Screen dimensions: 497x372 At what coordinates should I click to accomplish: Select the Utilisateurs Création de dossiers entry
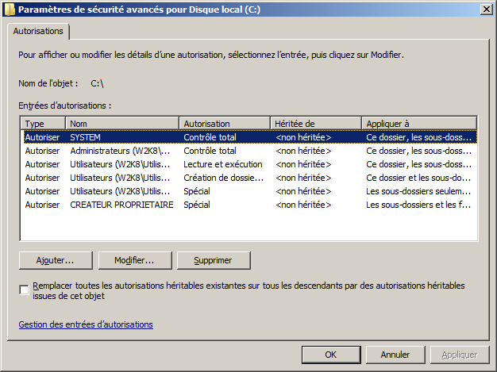[119, 178]
